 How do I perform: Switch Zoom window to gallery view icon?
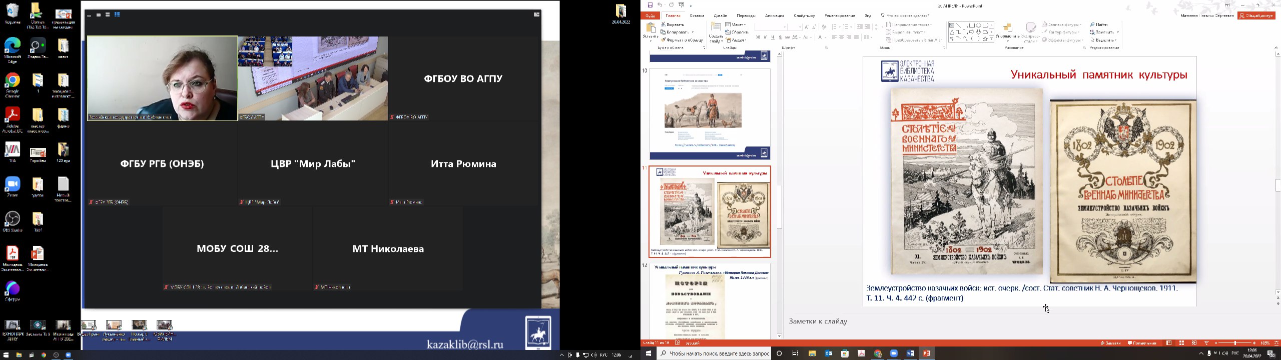(x=117, y=15)
